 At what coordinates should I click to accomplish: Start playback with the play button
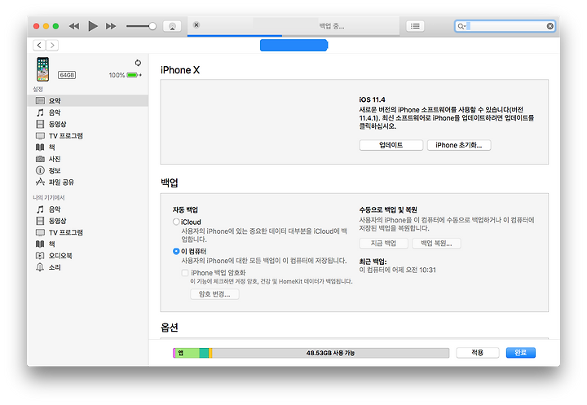[x=92, y=26]
